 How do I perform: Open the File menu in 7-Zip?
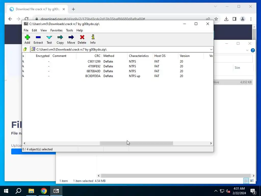click(x=26, y=30)
